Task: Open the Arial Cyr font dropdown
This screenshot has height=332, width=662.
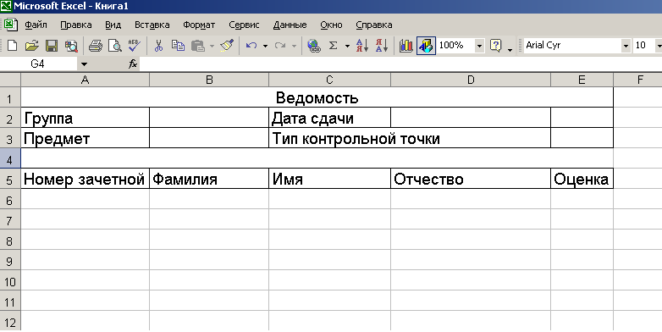Action: point(626,46)
